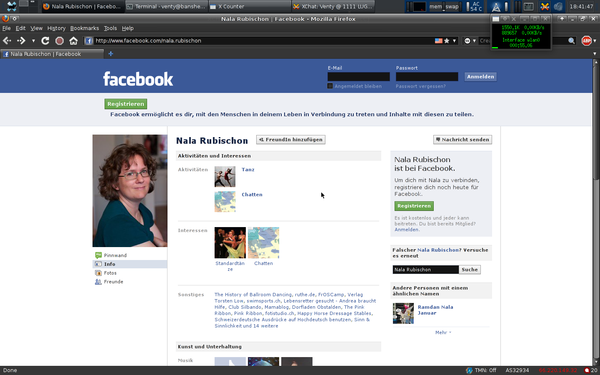Go to the Home page icon
This screenshot has width=600, height=375.
coord(73,40)
